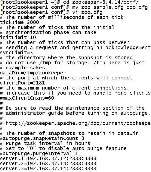Click comment 'the port at which the clients will connect'

click(69, 78)
